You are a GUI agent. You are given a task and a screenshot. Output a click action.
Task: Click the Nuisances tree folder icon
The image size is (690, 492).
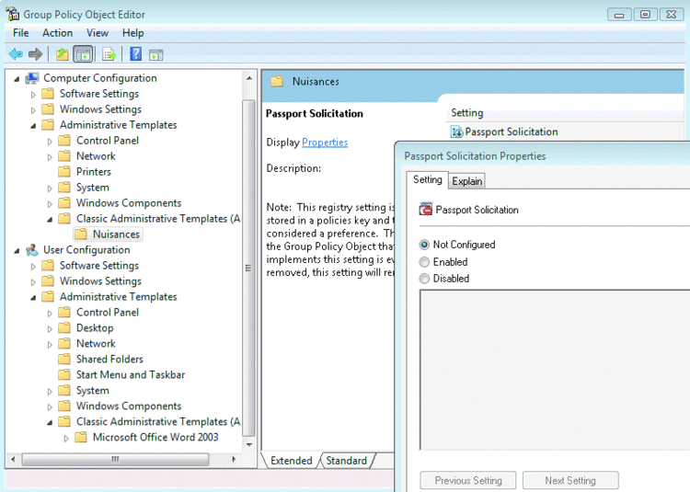click(81, 234)
